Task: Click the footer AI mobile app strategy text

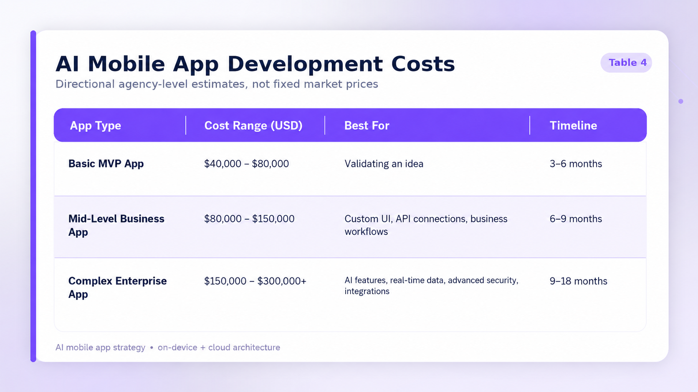Action: click(100, 347)
